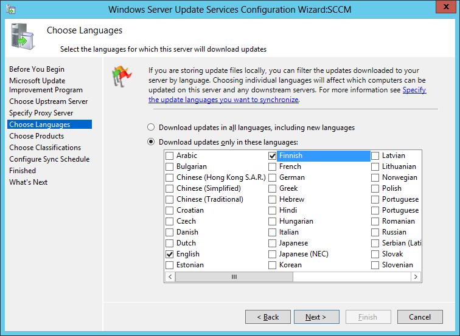This screenshot has width=460, height=336.
Task: Click the greyed Finish button
Action: (x=368, y=317)
